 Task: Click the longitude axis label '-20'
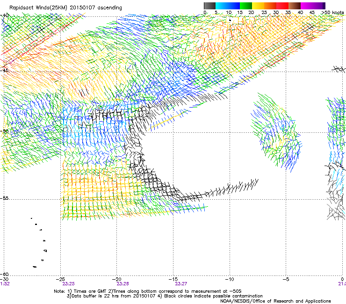117,279
